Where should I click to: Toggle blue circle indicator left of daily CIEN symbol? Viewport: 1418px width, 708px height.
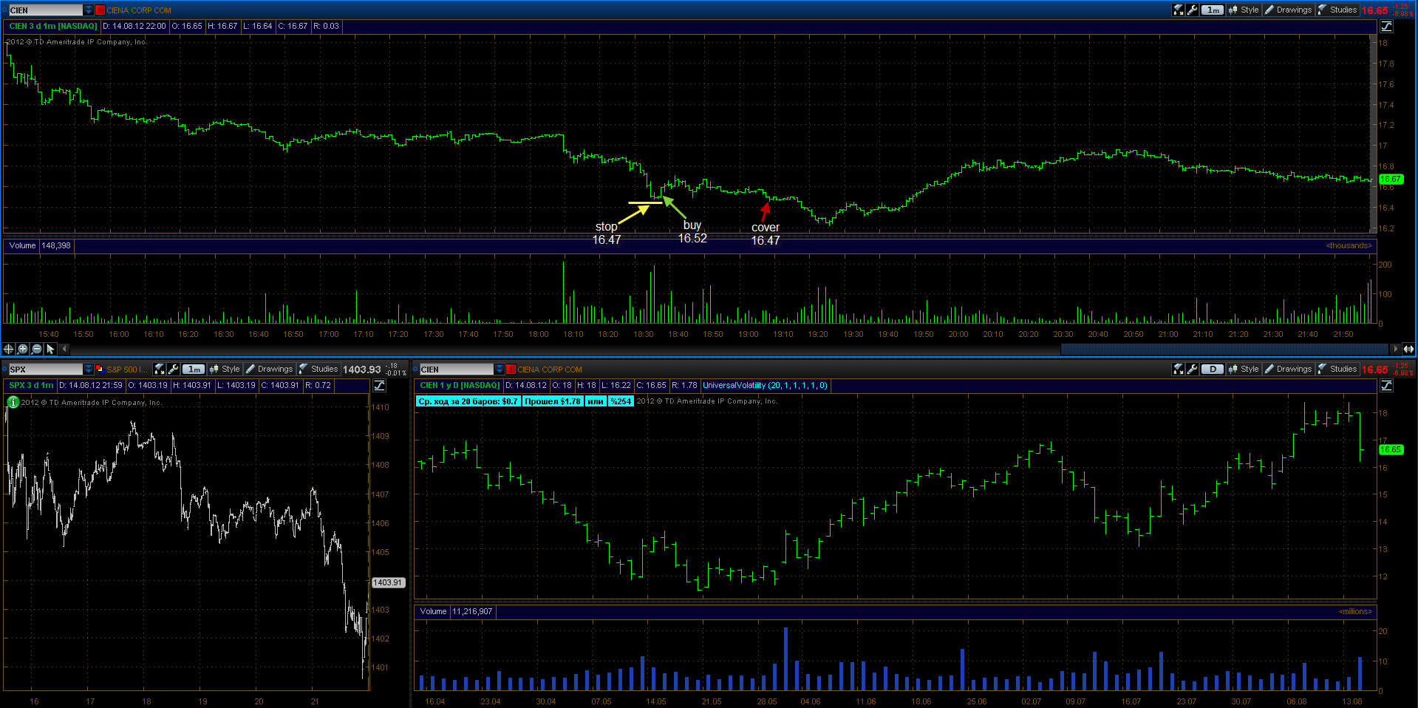(416, 369)
